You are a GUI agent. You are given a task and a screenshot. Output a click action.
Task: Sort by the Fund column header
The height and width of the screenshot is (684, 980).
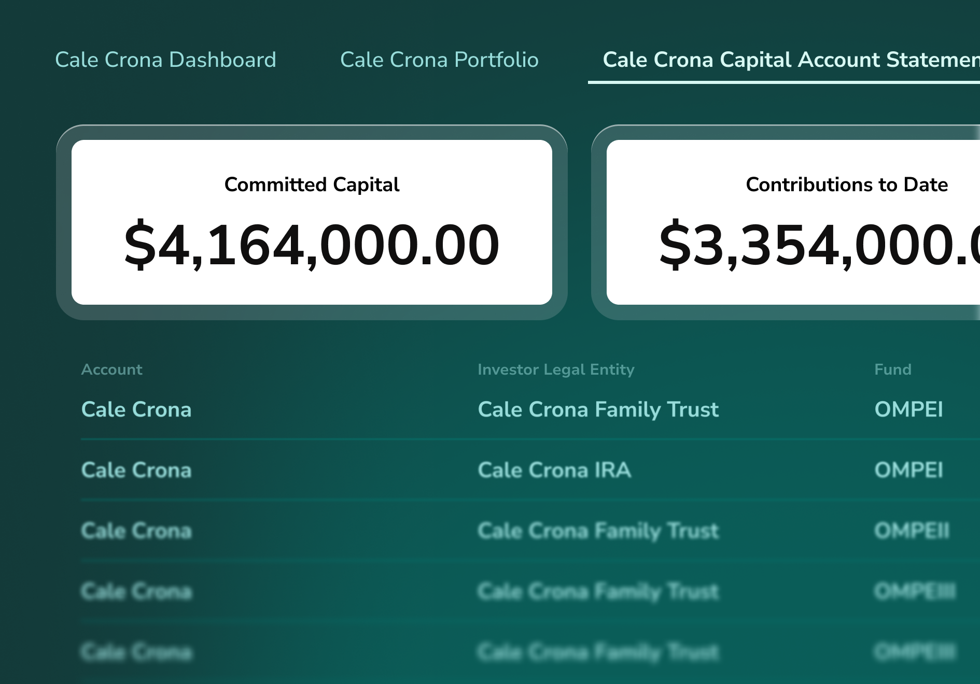click(892, 369)
